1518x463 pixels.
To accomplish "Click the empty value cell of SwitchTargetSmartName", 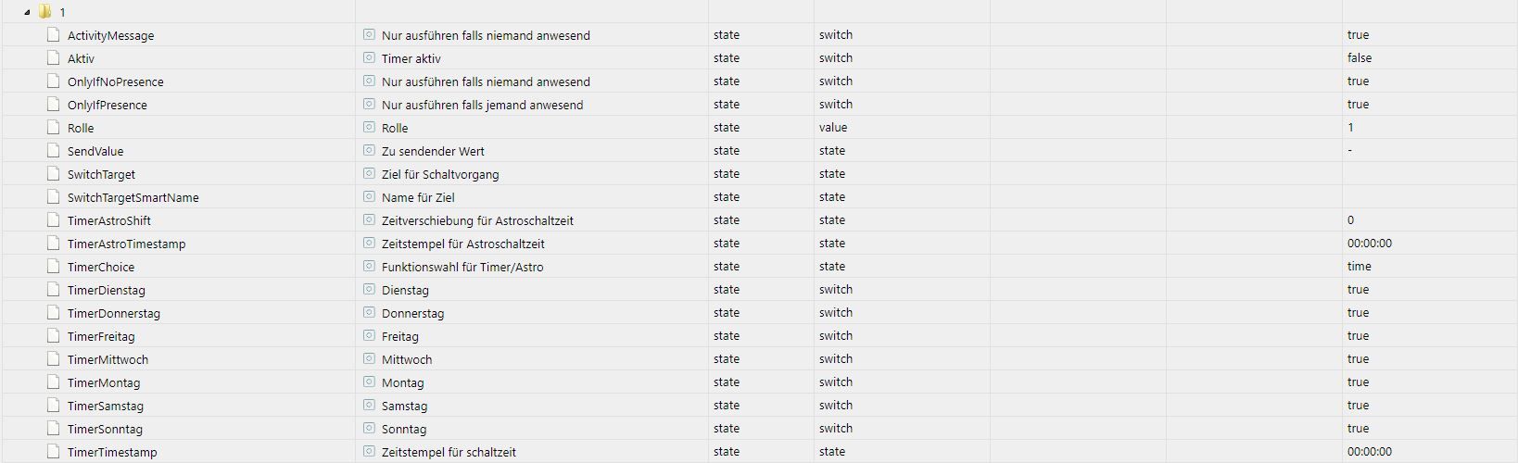I will click(1430, 196).
